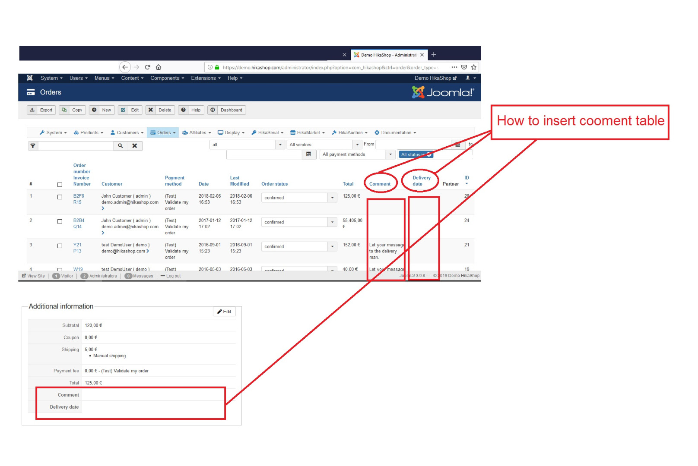Expand the HikaShop Products menu
Screen dimensions: 698x466
[x=89, y=133]
